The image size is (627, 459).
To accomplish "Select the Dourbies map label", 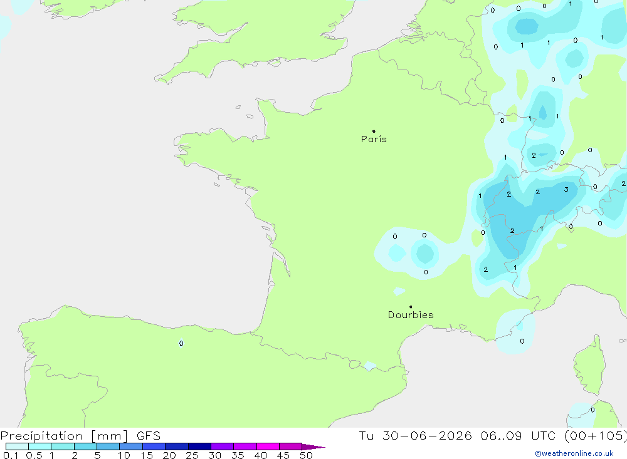I will [411, 315].
